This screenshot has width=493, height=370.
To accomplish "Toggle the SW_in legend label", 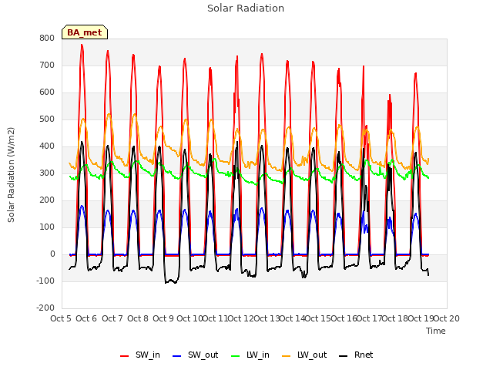I will (x=148, y=355).
